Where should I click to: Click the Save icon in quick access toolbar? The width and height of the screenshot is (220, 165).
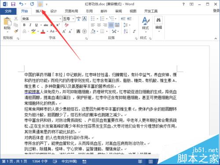(13, 4)
